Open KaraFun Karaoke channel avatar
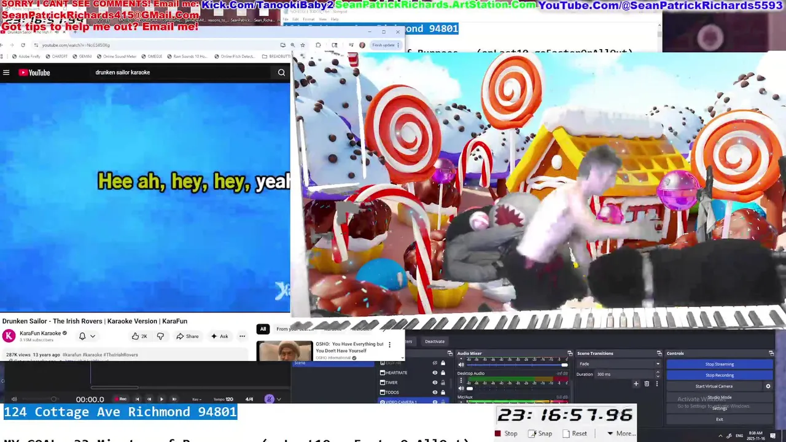786x442 pixels. [x=9, y=336]
